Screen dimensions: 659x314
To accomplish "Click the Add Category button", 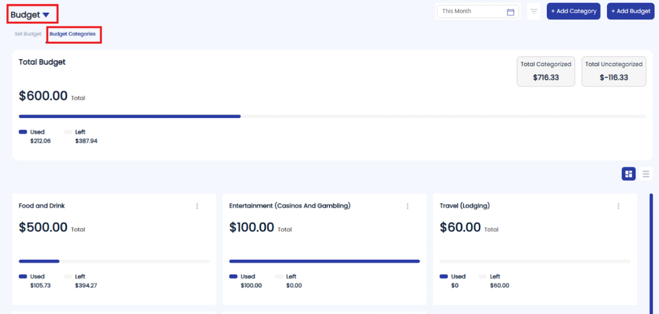I will click(x=573, y=12).
